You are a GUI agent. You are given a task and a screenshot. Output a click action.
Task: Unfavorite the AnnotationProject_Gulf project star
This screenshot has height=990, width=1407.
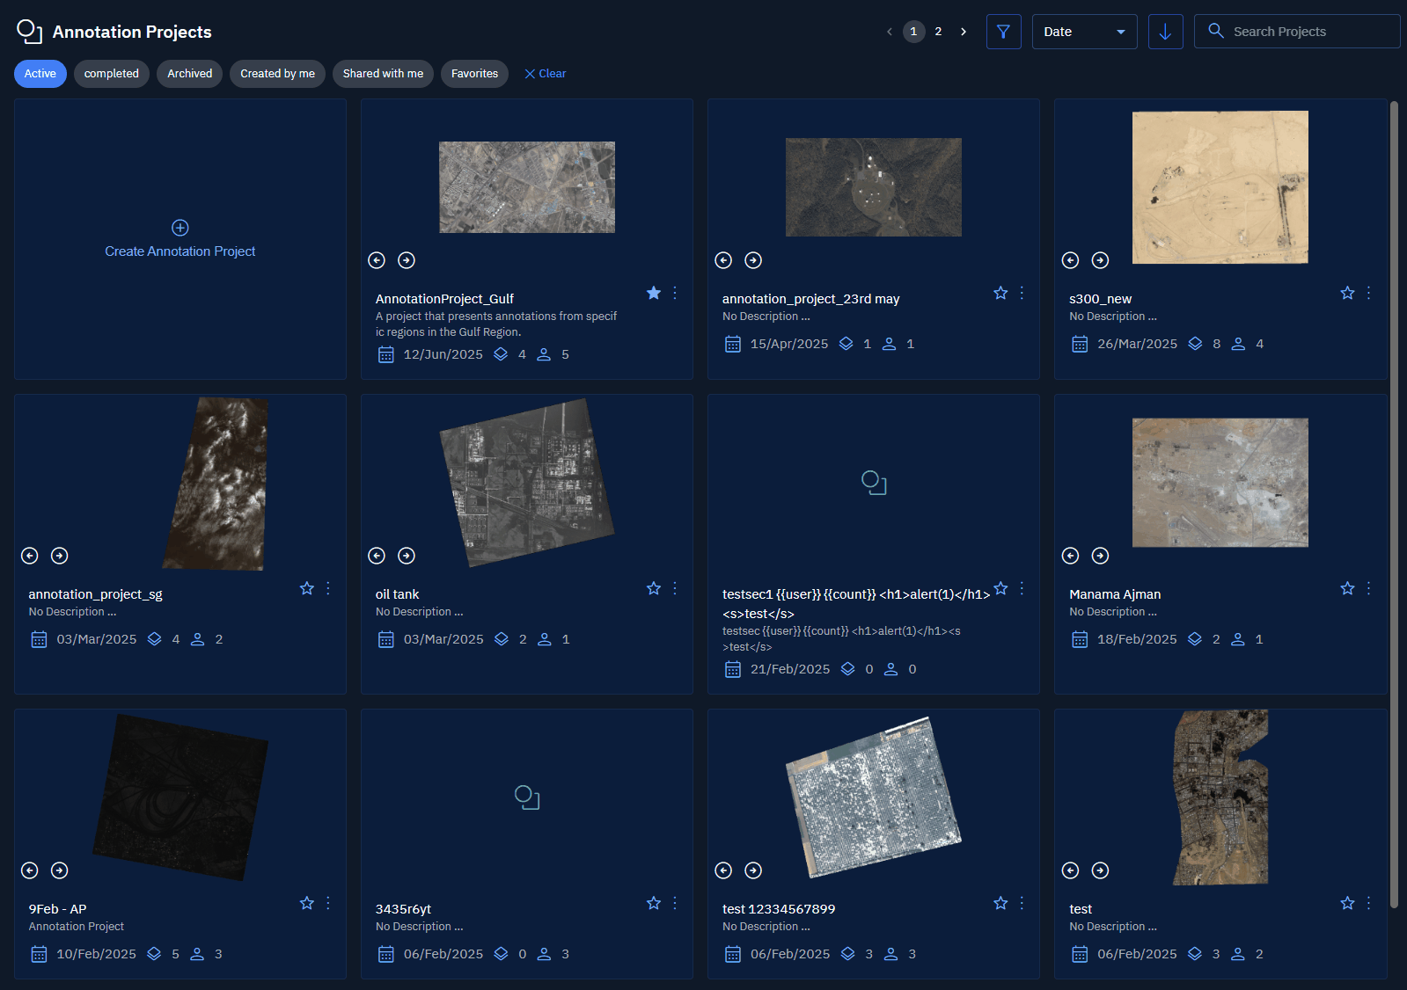[x=654, y=293]
